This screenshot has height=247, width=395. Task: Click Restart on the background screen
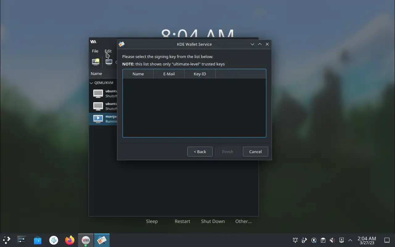tap(182, 221)
